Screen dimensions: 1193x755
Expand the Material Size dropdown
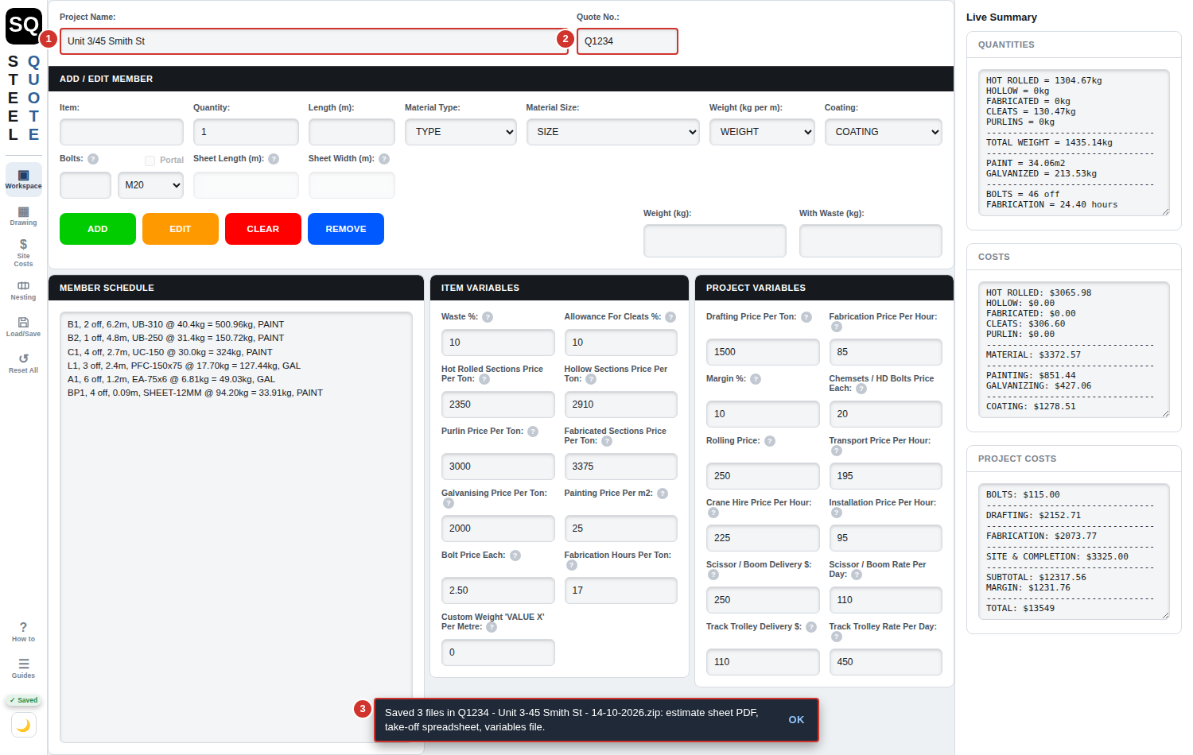(x=612, y=132)
